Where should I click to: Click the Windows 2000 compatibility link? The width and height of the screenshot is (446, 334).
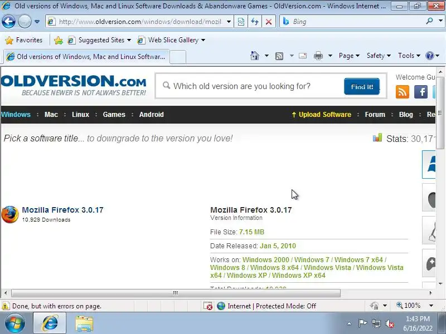[266, 259]
